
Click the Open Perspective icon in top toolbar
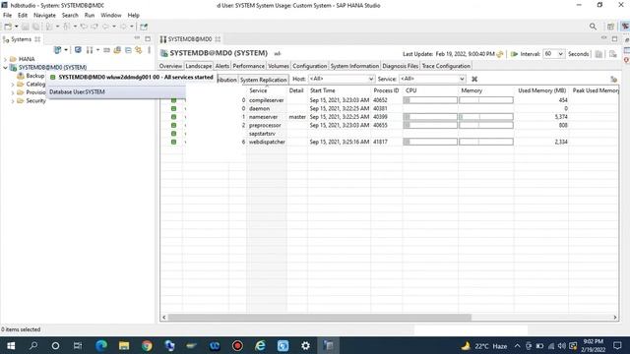(610, 27)
